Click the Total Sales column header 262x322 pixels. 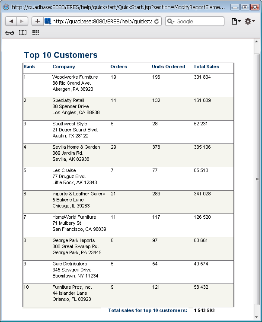(x=206, y=67)
